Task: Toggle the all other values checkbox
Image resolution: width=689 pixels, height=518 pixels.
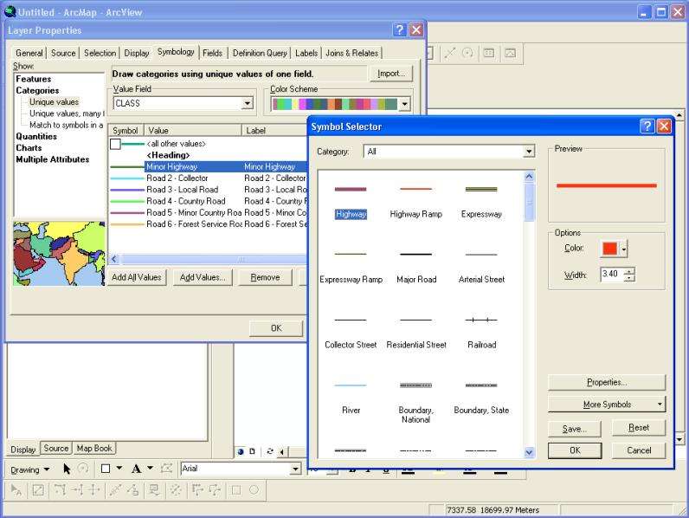Action: 115,144
